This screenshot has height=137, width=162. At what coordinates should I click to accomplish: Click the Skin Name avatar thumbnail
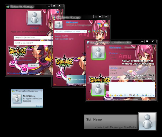147,122
